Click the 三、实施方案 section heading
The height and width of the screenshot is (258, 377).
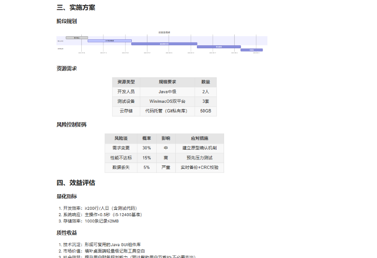[76, 8]
